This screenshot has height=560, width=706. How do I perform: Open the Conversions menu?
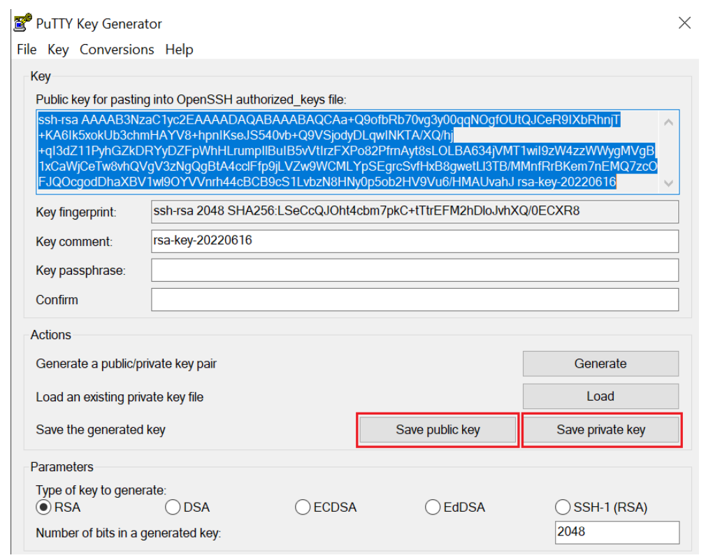coord(117,50)
